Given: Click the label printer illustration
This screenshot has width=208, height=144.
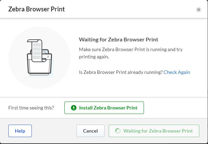Looking at the screenshot, I should [39, 59].
